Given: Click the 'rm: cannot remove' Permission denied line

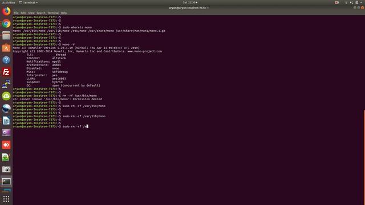Looking at the screenshot, I should [57, 99].
